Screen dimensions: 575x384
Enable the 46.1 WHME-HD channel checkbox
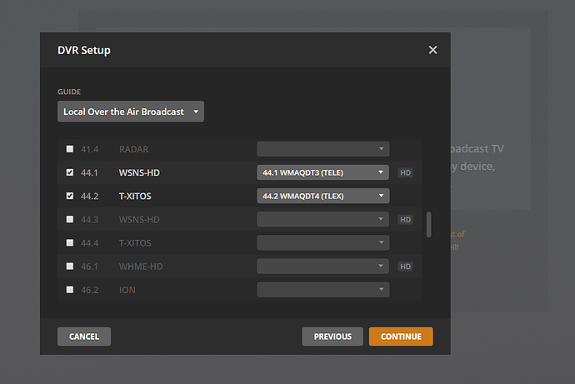[x=70, y=266]
